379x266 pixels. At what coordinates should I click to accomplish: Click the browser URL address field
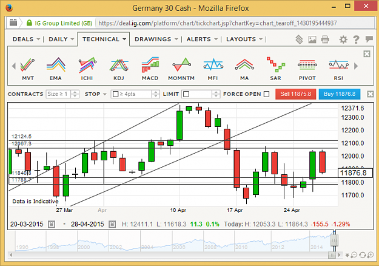pos(235,23)
